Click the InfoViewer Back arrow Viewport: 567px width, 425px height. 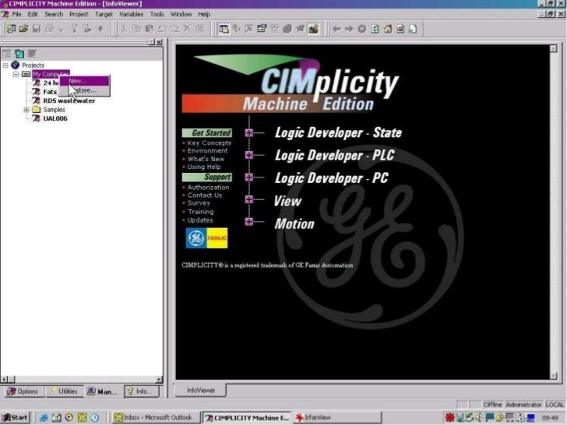[x=336, y=29]
